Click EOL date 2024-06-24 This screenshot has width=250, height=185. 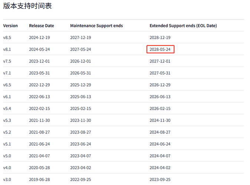(160, 144)
